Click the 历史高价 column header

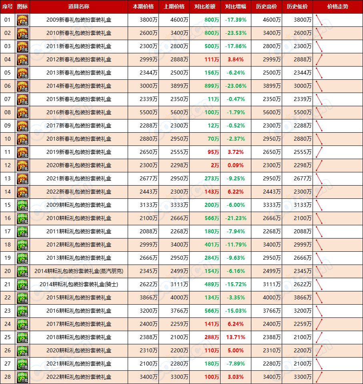pyautogui.click(x=267, y=7)
